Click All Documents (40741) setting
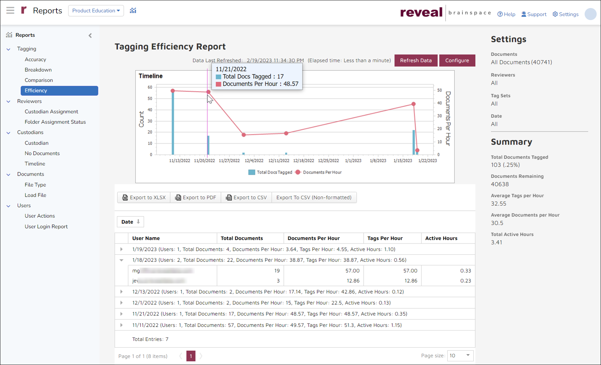 pos(521,62)
